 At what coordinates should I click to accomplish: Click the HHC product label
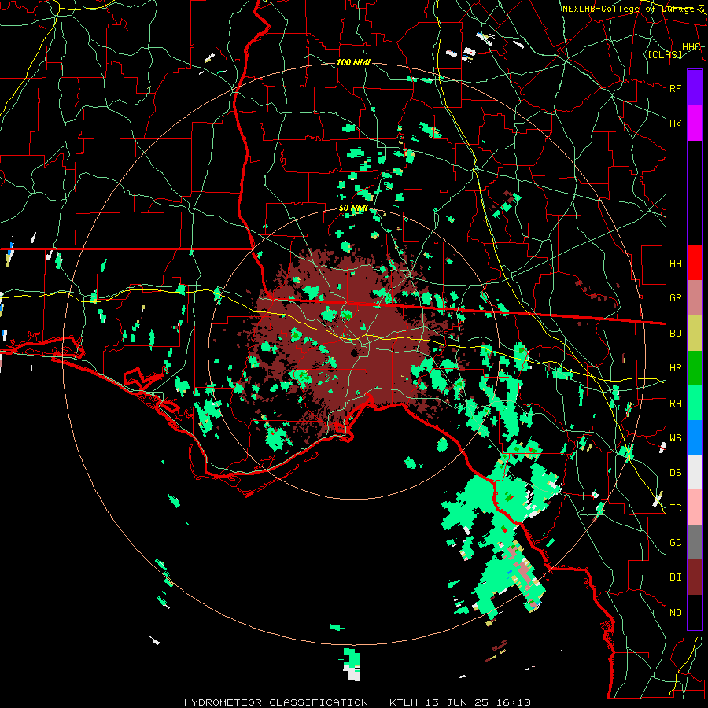point(691,47)
